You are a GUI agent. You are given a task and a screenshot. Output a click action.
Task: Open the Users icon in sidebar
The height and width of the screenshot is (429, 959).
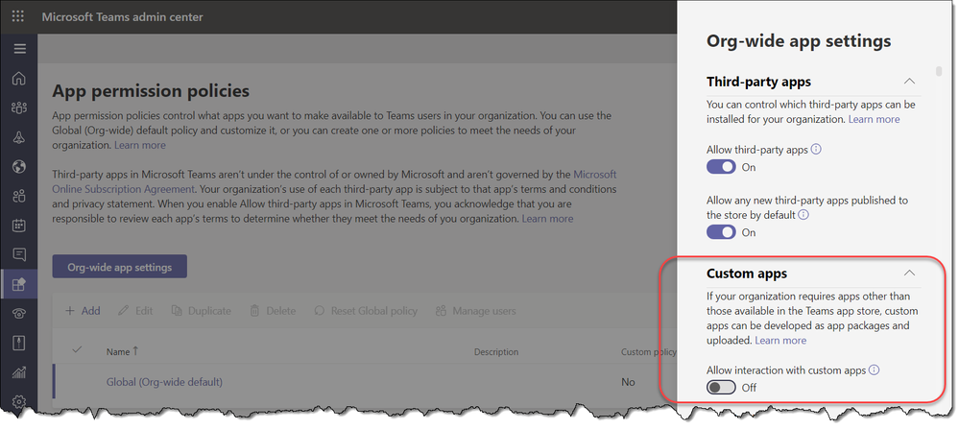pyautogui.click(x=19, y=196)
